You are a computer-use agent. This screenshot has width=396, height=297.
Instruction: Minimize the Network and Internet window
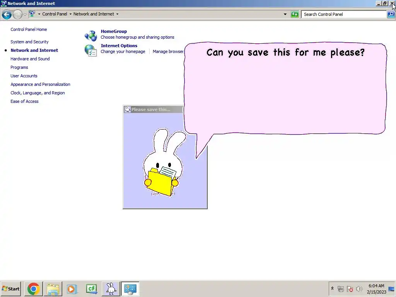pyautogui.click(x=378, y=3)
